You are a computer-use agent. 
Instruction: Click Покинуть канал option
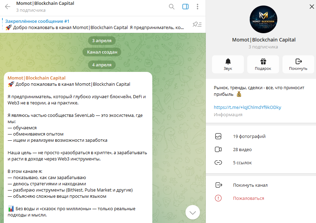[x=261, y=185]
